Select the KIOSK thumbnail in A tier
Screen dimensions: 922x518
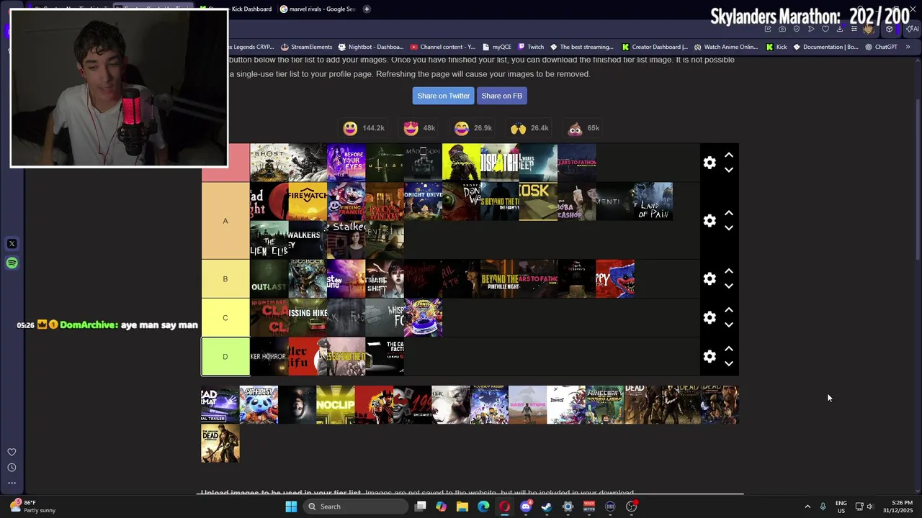[x=538, y=201]
